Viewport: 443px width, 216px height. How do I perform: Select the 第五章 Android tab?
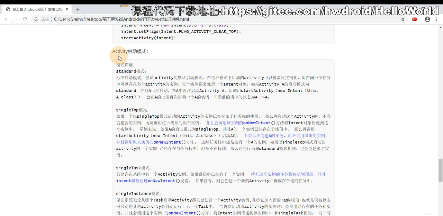[35, 9]
